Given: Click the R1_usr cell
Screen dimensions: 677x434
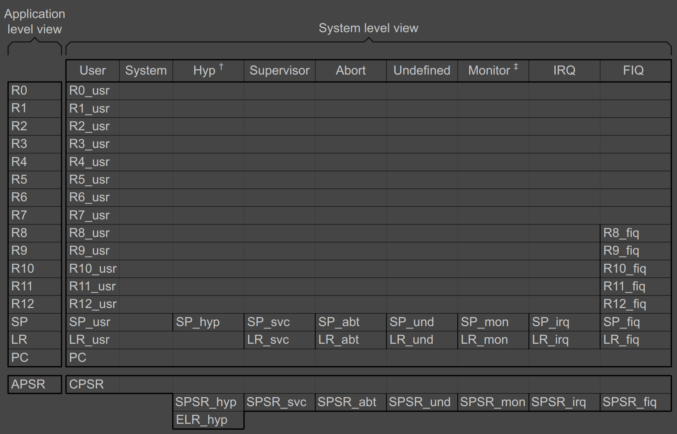Looking at the screenshot, I should (93, 109).
